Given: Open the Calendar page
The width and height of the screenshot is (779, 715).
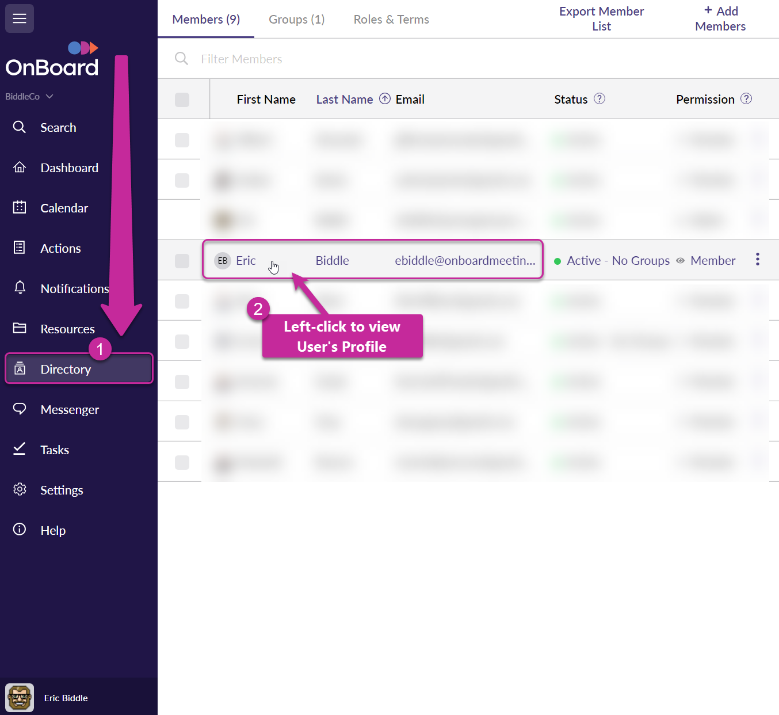Looking at the screenshot, I should click(x=64, y=208).
